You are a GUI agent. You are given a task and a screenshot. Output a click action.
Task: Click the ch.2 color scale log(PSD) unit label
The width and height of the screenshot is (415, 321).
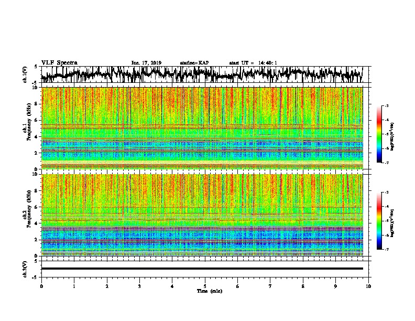[x=392, y=223]
